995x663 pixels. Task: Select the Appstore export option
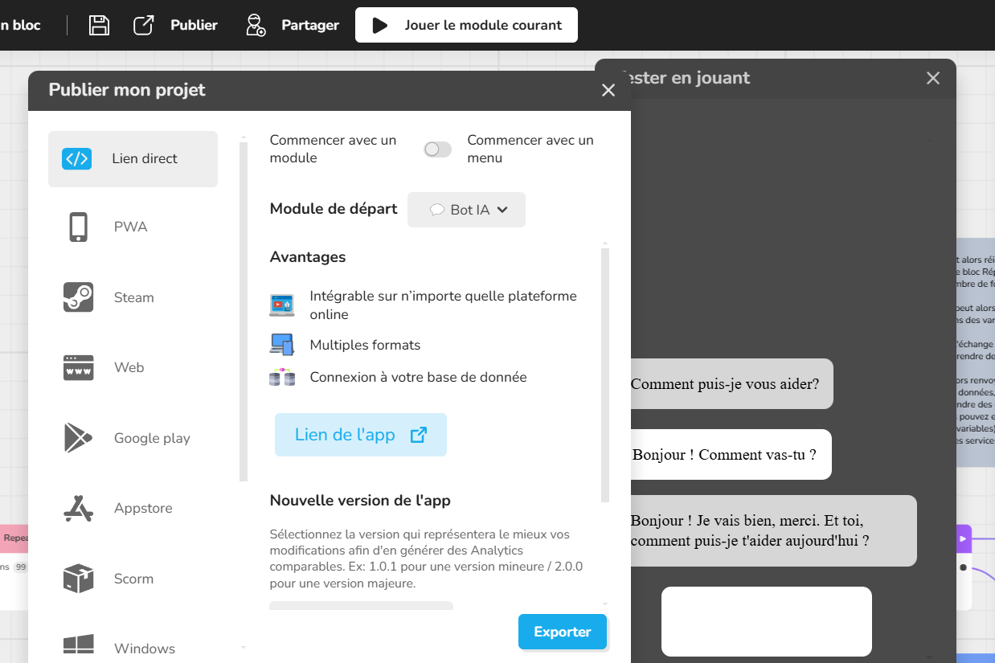(x=133, y=508)
